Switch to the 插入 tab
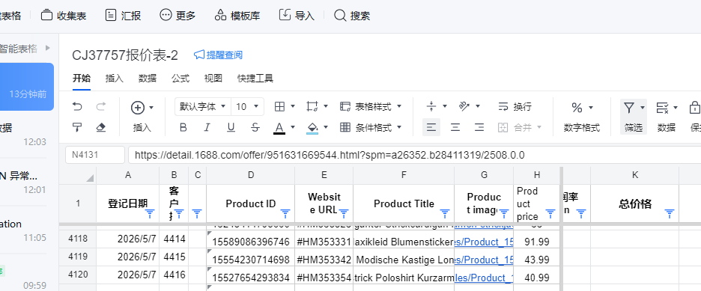The width and height of the screenshot is (701, 291). (x=115, y=79)
